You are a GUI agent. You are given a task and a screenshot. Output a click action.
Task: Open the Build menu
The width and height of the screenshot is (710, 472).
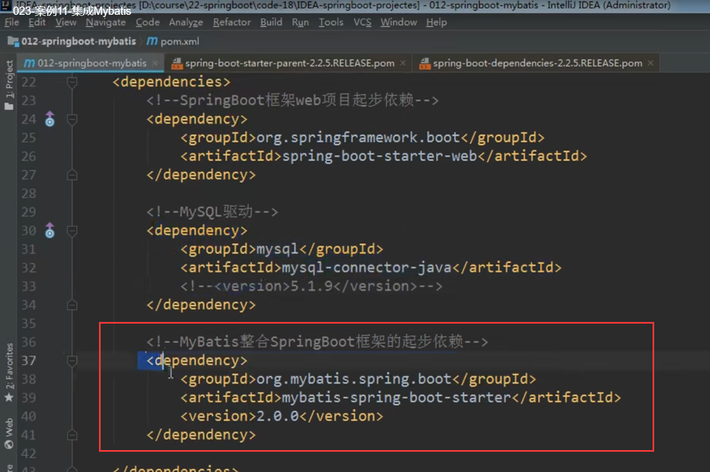tap(271, 22)
